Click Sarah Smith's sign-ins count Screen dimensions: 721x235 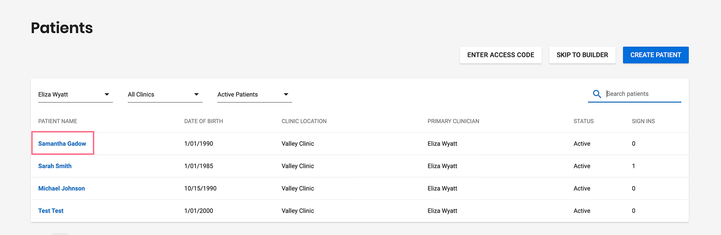[633, 166]
